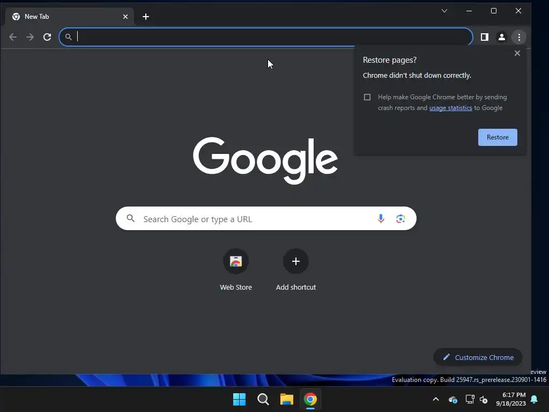Open the Chrome side panel

pyautogui.click(x=485, y=37)
